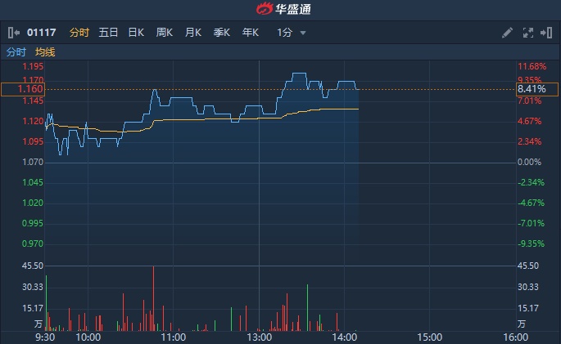
Task: Click the right panel collapse icon
Action: [x=547, y=33]
